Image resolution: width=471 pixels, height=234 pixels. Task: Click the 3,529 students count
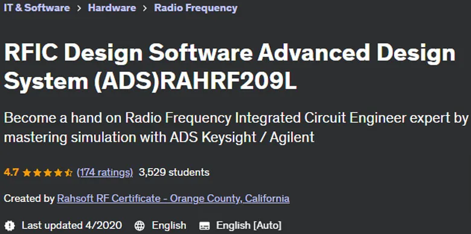[174, 172]
